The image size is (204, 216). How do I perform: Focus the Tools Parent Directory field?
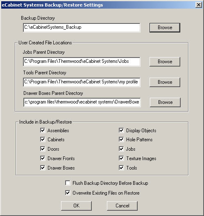[82, 82]
